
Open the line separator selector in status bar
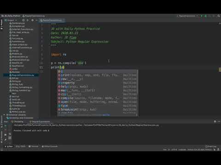pos(169,149)
